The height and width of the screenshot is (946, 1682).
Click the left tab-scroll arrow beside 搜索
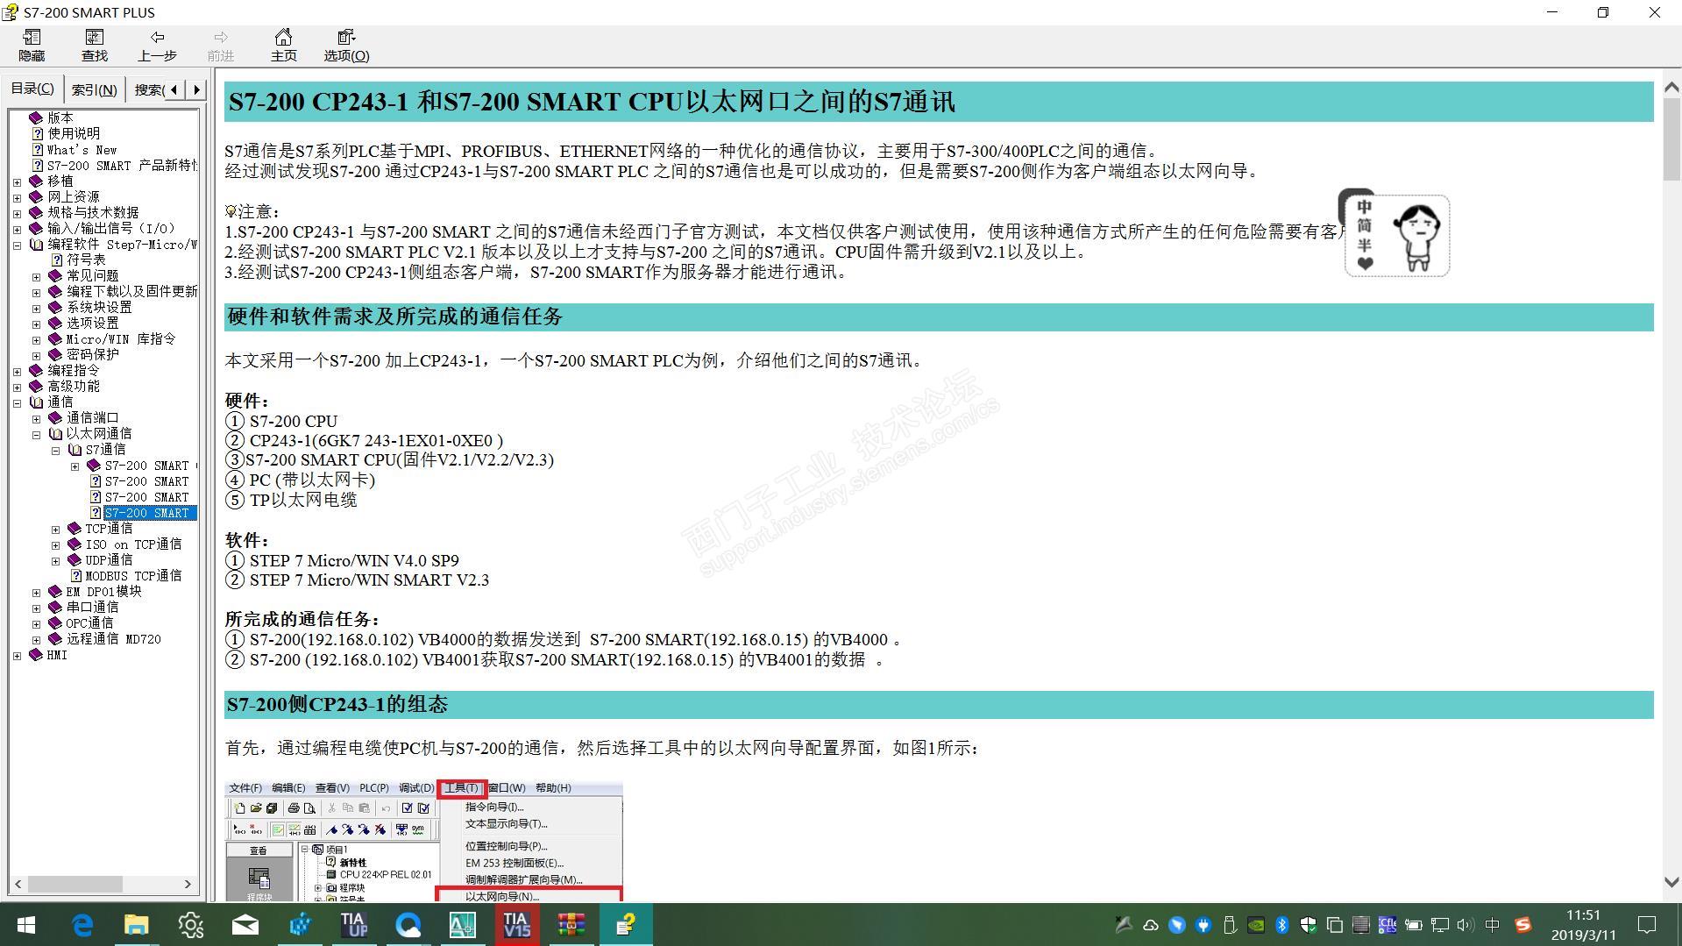[x=174, y=89]
